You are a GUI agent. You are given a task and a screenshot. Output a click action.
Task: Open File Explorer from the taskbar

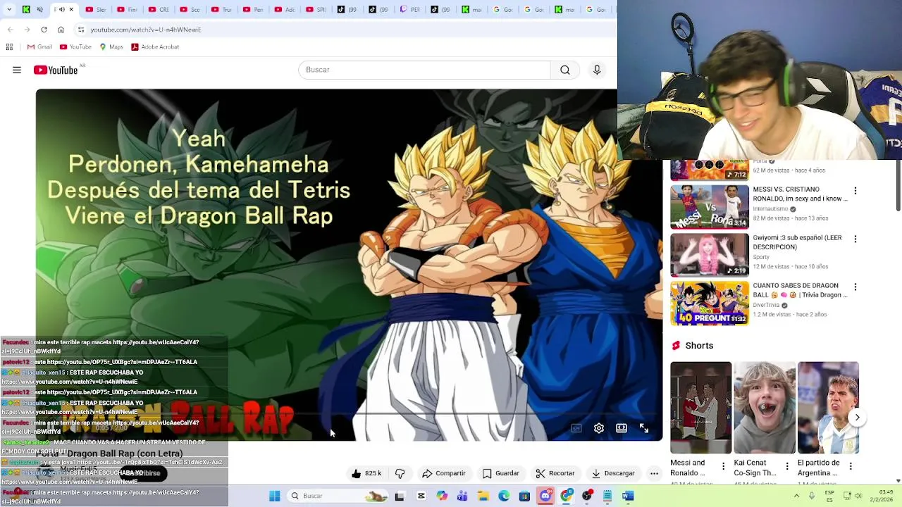click(483, 496)
